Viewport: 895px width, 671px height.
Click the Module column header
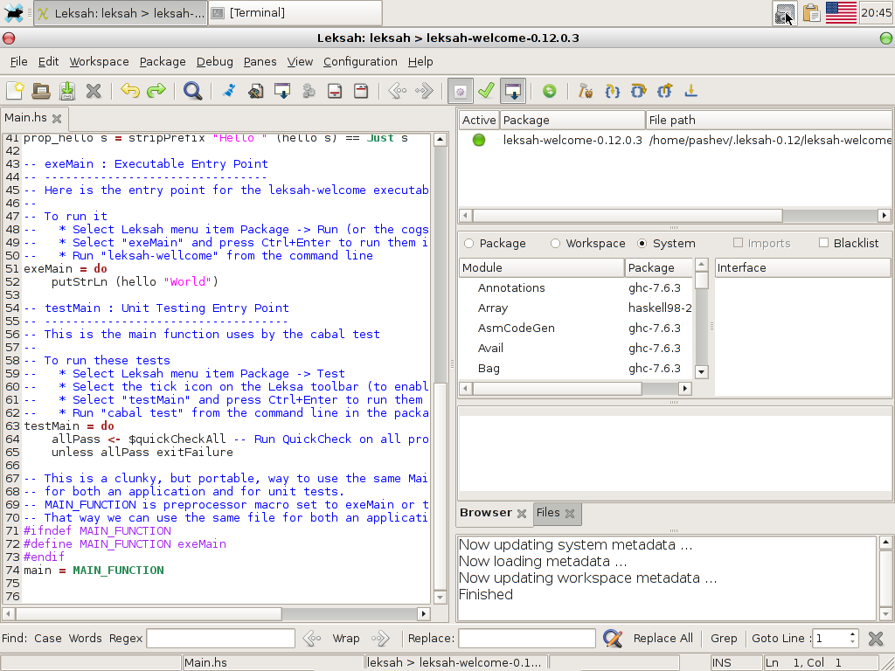541,267
